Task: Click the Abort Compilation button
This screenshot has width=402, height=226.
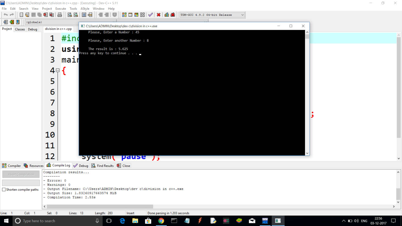Action: coord(21,174)
